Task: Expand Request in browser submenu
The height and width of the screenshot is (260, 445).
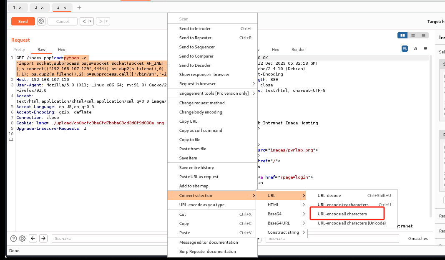Action: (x=213, y=84)
